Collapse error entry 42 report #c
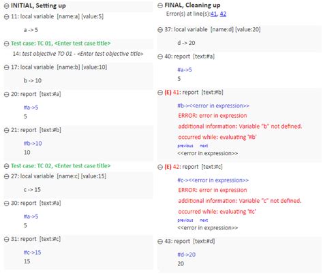 click(160, 167)
